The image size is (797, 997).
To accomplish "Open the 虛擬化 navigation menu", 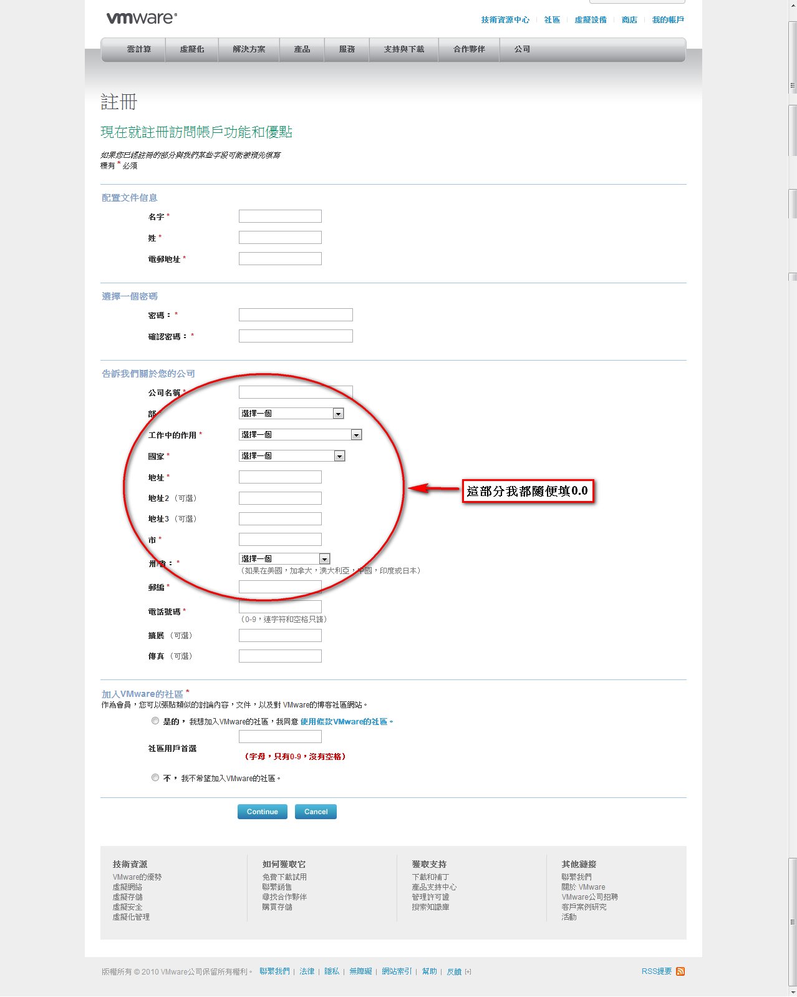I will click(192, 49).
